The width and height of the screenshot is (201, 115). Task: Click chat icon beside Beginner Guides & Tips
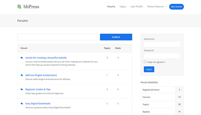click(x=22, y=89)
